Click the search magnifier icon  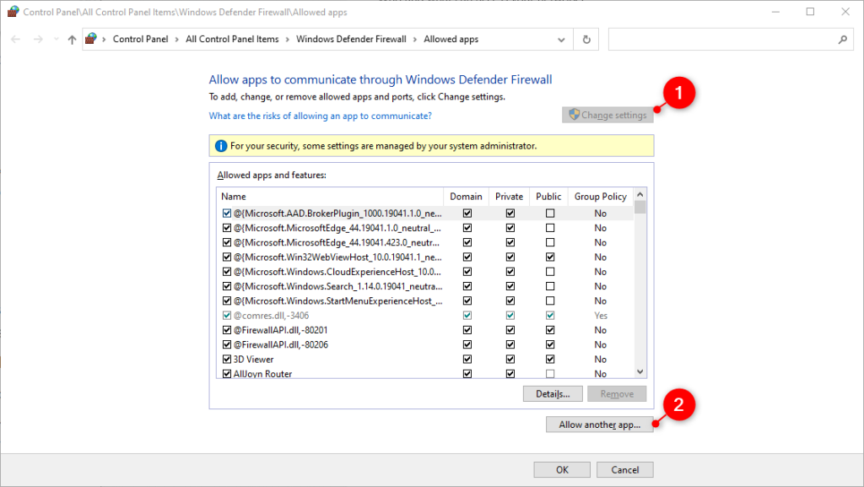pos(842,39)
